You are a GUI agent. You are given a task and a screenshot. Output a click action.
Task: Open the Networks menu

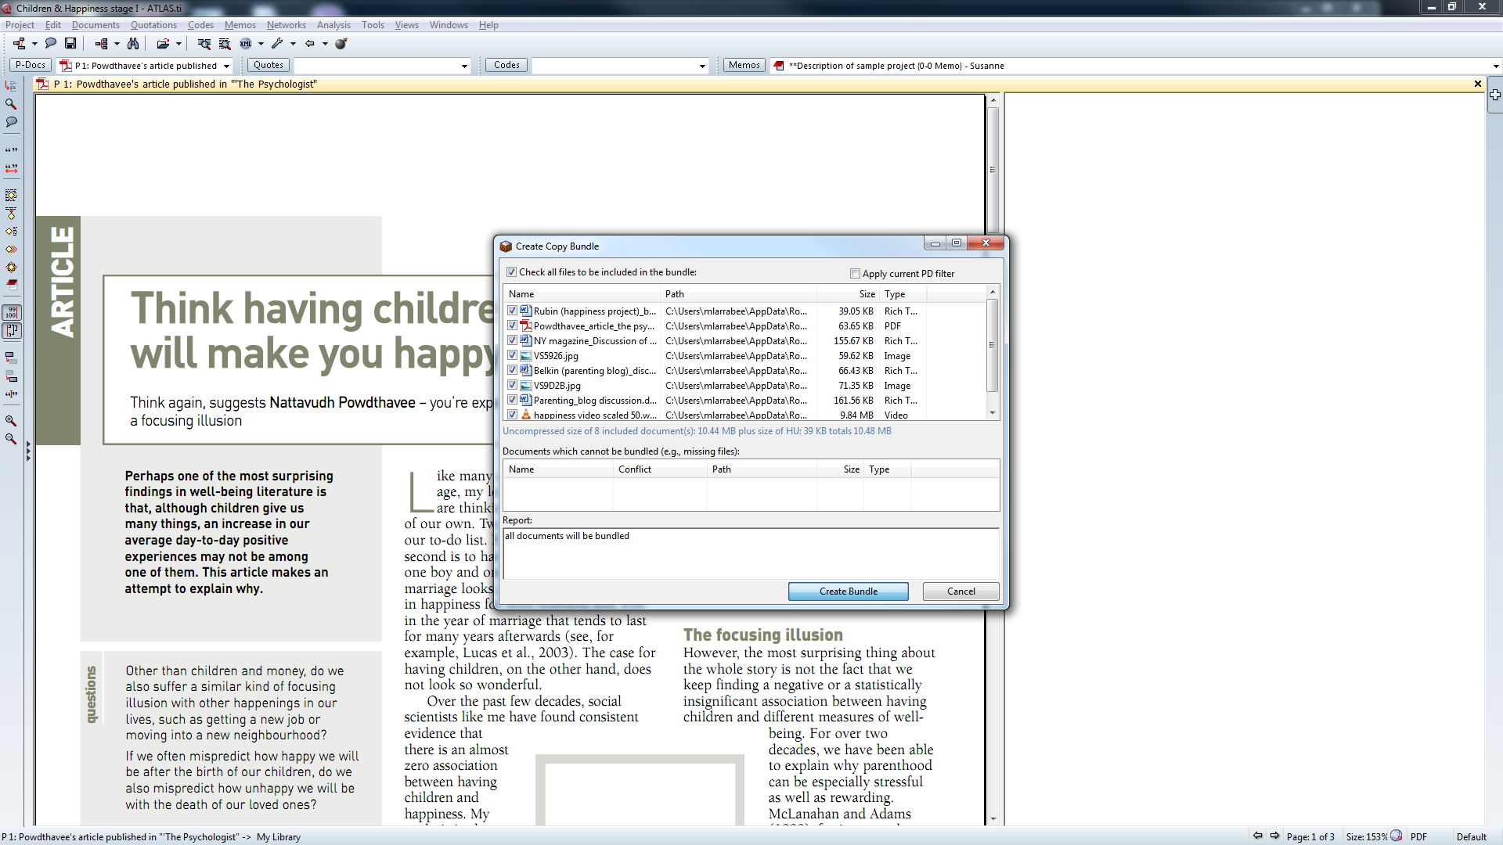(286, 25)
